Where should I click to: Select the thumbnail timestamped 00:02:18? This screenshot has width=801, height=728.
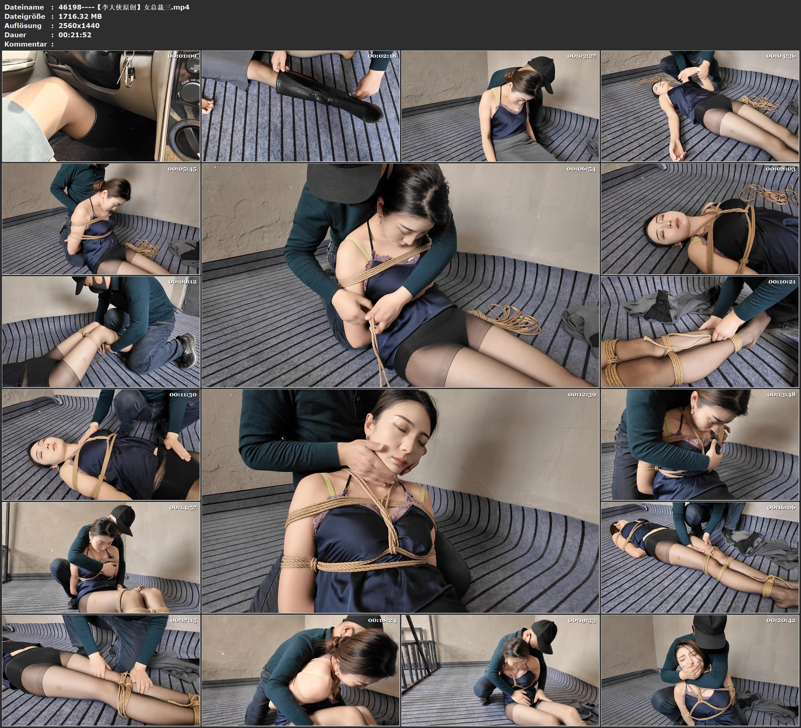coord(301,106)
